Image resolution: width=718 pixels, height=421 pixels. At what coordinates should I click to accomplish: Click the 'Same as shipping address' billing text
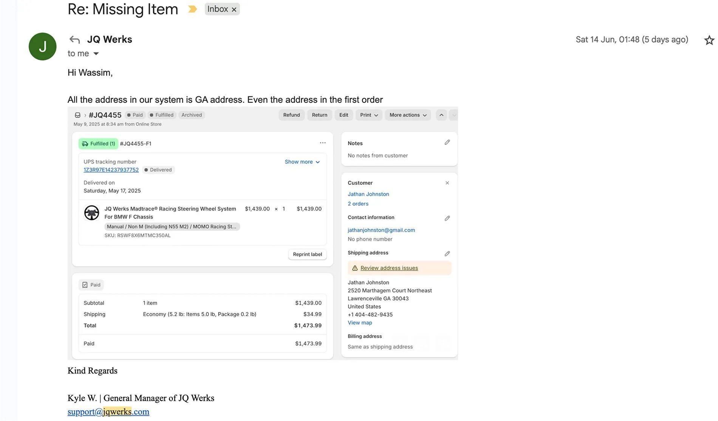pyautogui.click(x=380, y=347)
